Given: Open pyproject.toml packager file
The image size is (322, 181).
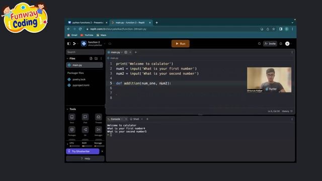Looking at the screenshot, I should click(81, 85).
